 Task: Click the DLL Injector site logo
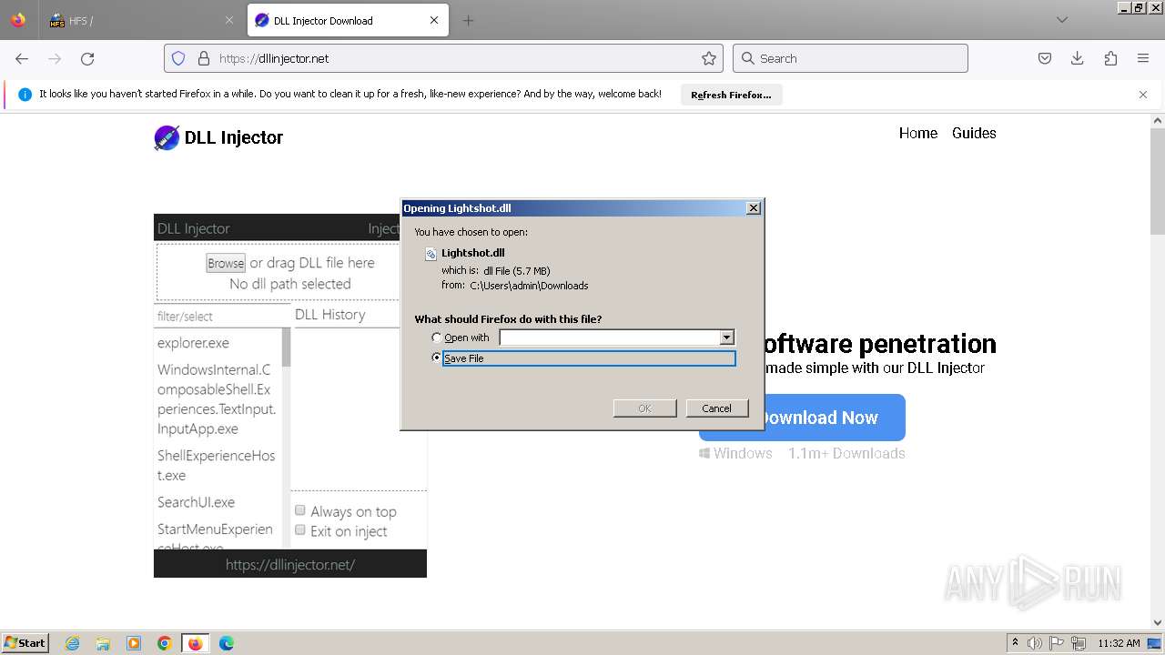pos(218,137)
